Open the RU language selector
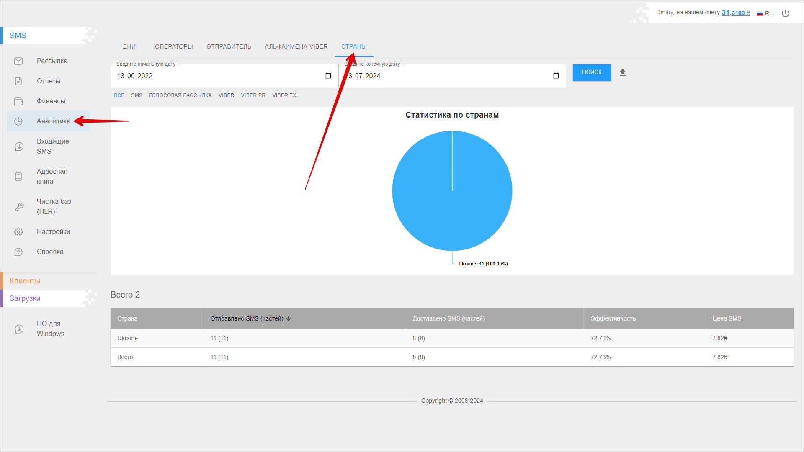 (x=765, y=13)
